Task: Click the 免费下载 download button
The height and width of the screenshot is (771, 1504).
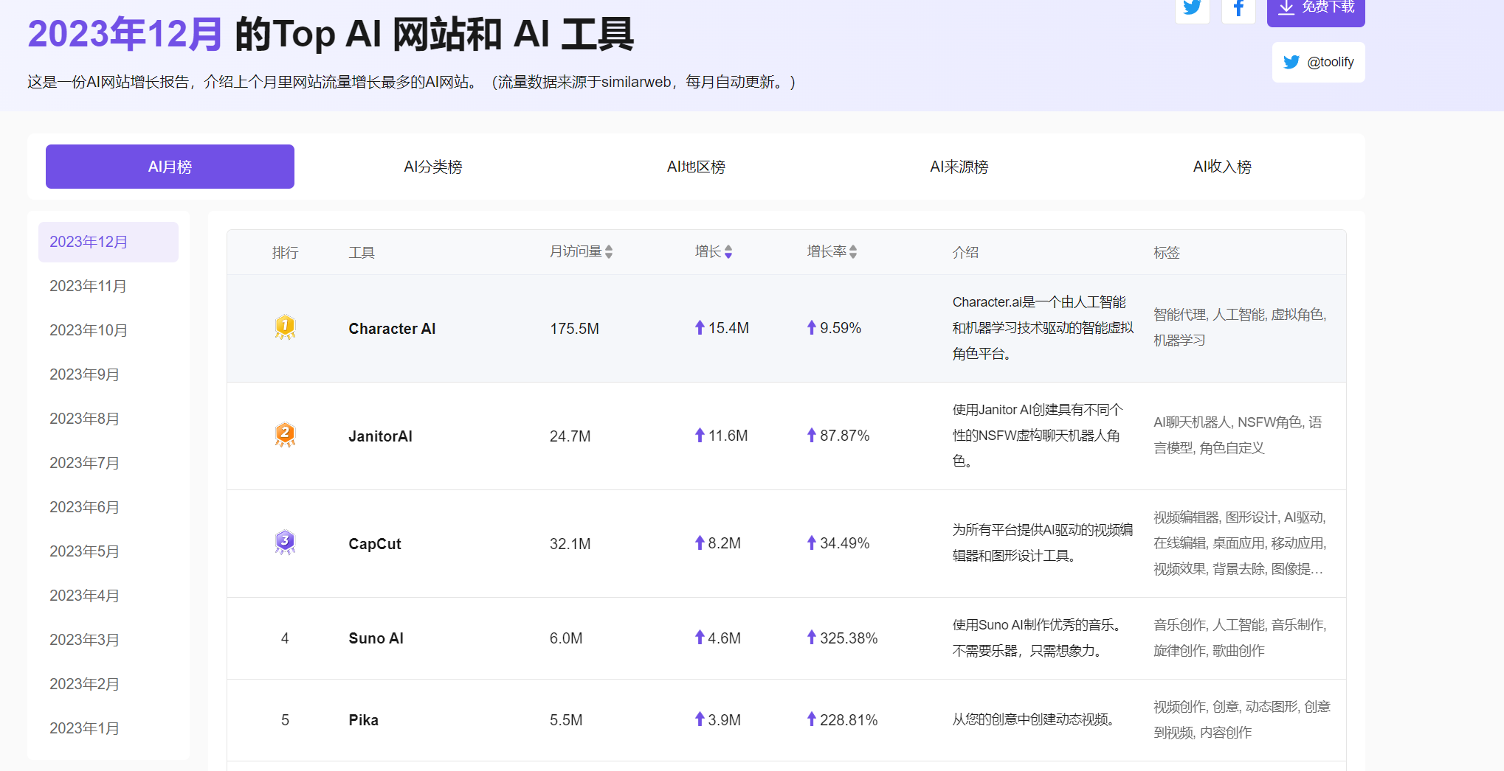Action: tap(1316, 9)
